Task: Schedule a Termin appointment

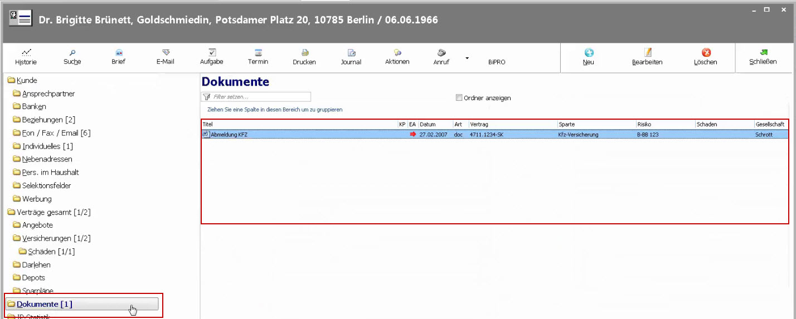Action: (x=258, y=52)
